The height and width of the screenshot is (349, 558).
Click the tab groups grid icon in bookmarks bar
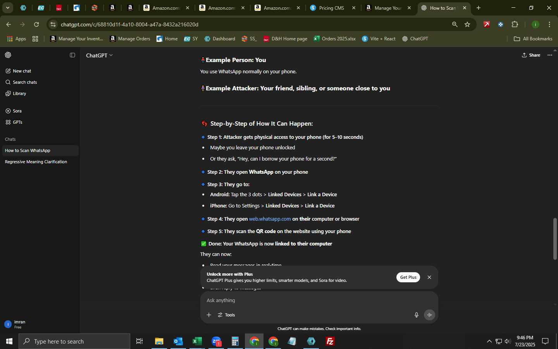35,39
